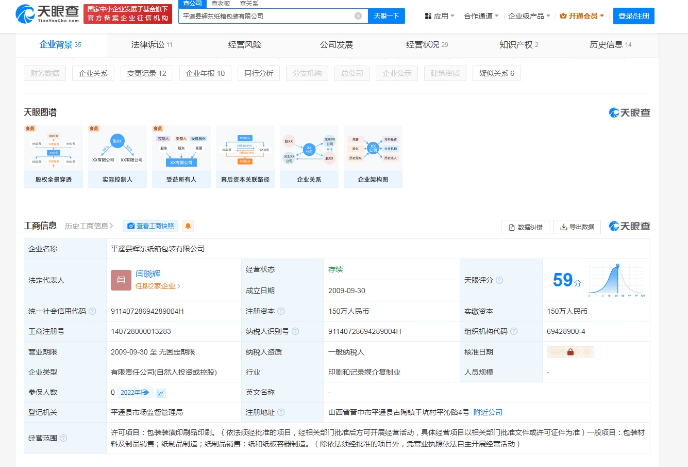Click the 导出数据 button
Screen dimensions: 688x467
click(577, 227)
